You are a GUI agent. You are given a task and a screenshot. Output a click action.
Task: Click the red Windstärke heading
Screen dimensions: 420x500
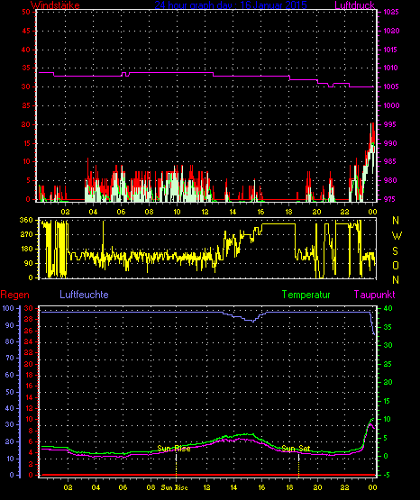pos(55,5)
